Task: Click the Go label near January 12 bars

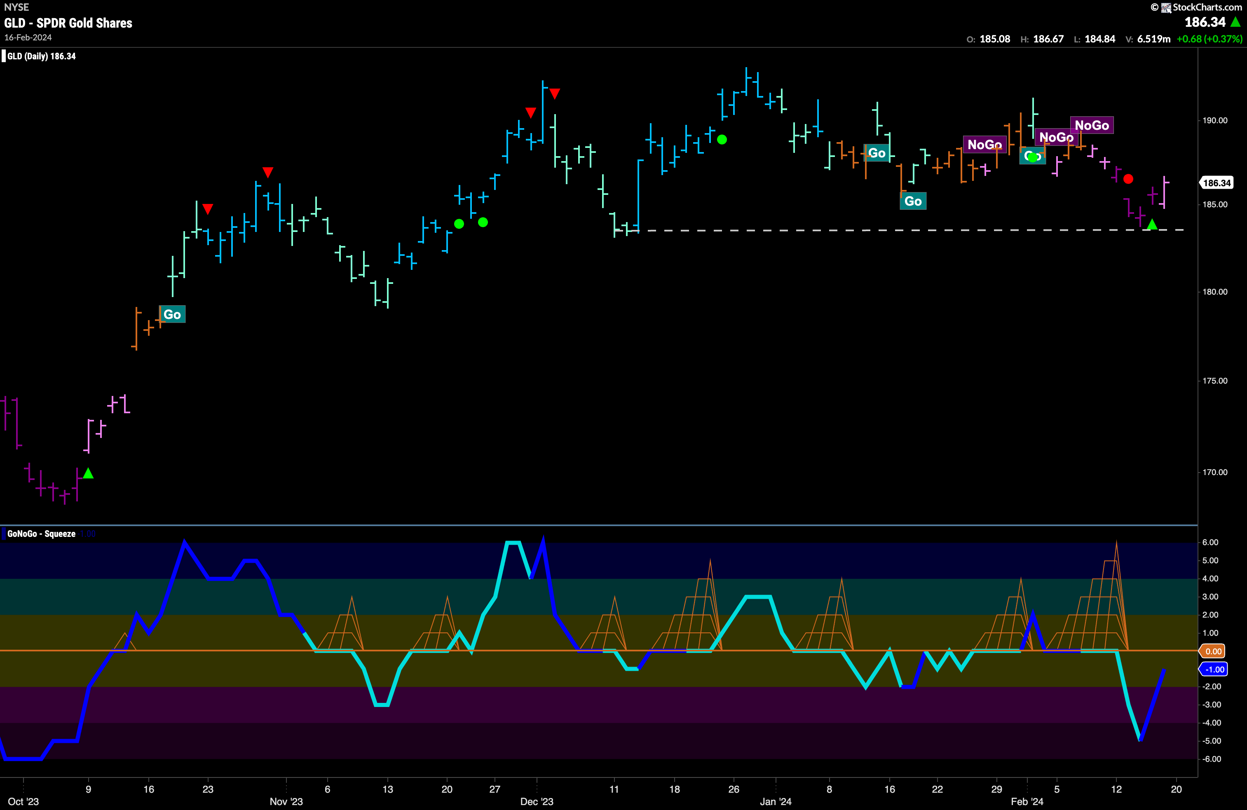Action: [877, 153]
